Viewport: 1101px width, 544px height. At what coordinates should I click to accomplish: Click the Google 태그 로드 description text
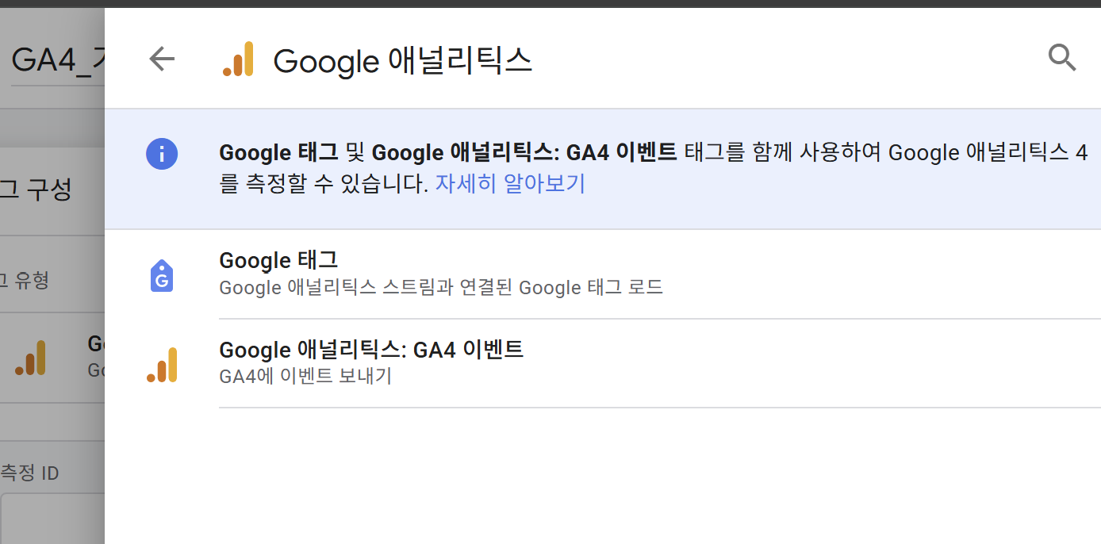(x=441, y=287)
